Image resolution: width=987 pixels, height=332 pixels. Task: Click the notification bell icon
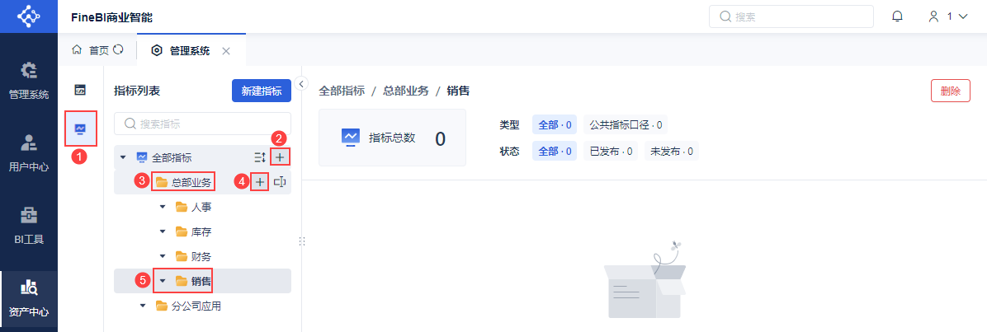click(x=898, y=17)
